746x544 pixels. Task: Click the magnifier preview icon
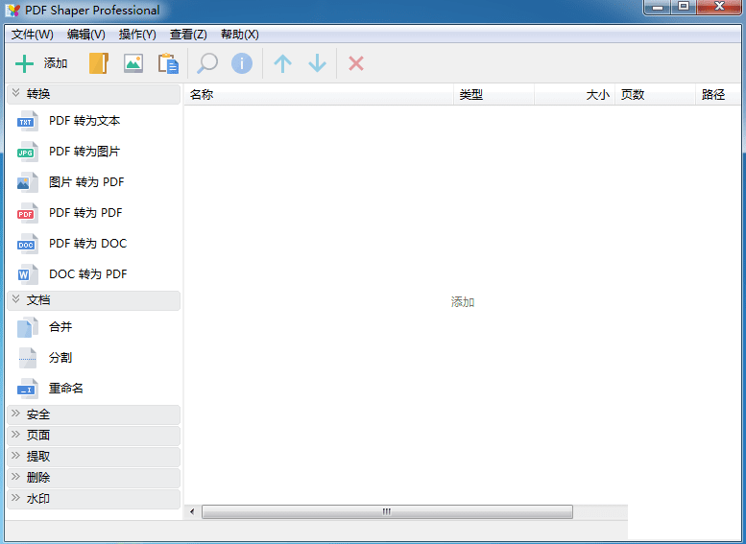[207, 63]
